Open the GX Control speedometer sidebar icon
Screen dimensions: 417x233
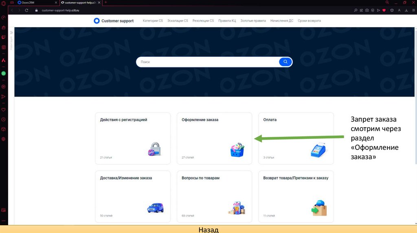(x=3, y=17)
